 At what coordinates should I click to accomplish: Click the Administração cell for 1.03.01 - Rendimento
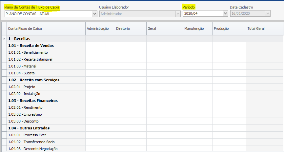100,107
